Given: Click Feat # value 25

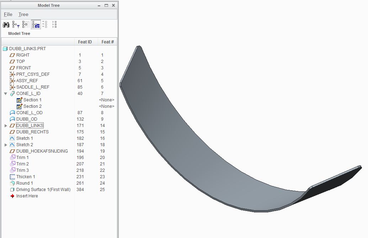Looking at the screenshot, I should coord(102,190).
